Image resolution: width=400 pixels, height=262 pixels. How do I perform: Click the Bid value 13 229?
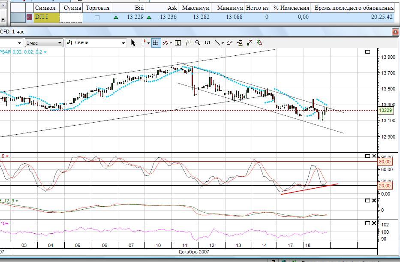135,17
